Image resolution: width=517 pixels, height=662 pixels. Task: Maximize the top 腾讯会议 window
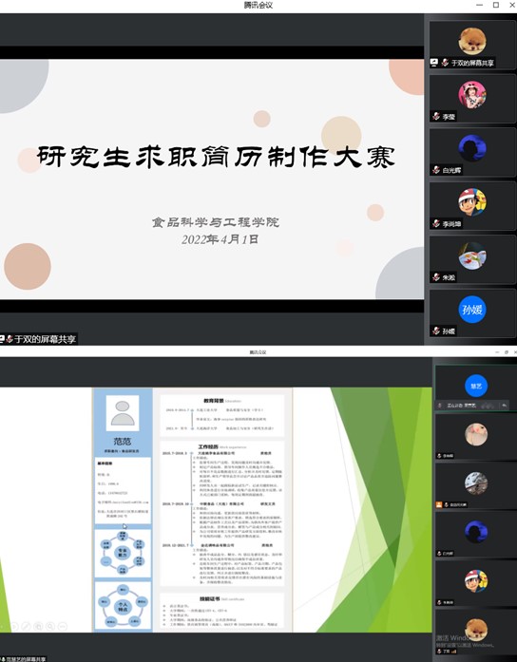(496, 5)
